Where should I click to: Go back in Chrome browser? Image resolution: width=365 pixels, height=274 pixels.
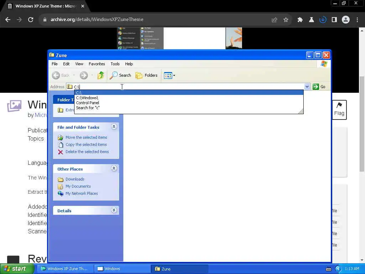[8, 20]
